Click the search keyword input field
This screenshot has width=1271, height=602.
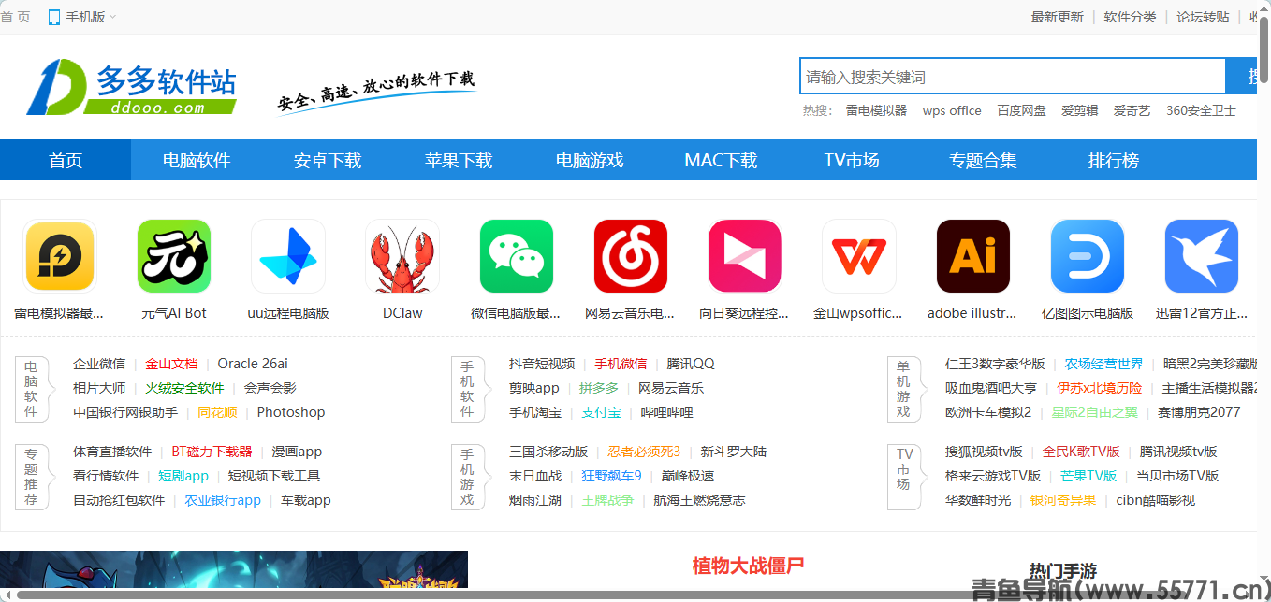coord(1013,77)
